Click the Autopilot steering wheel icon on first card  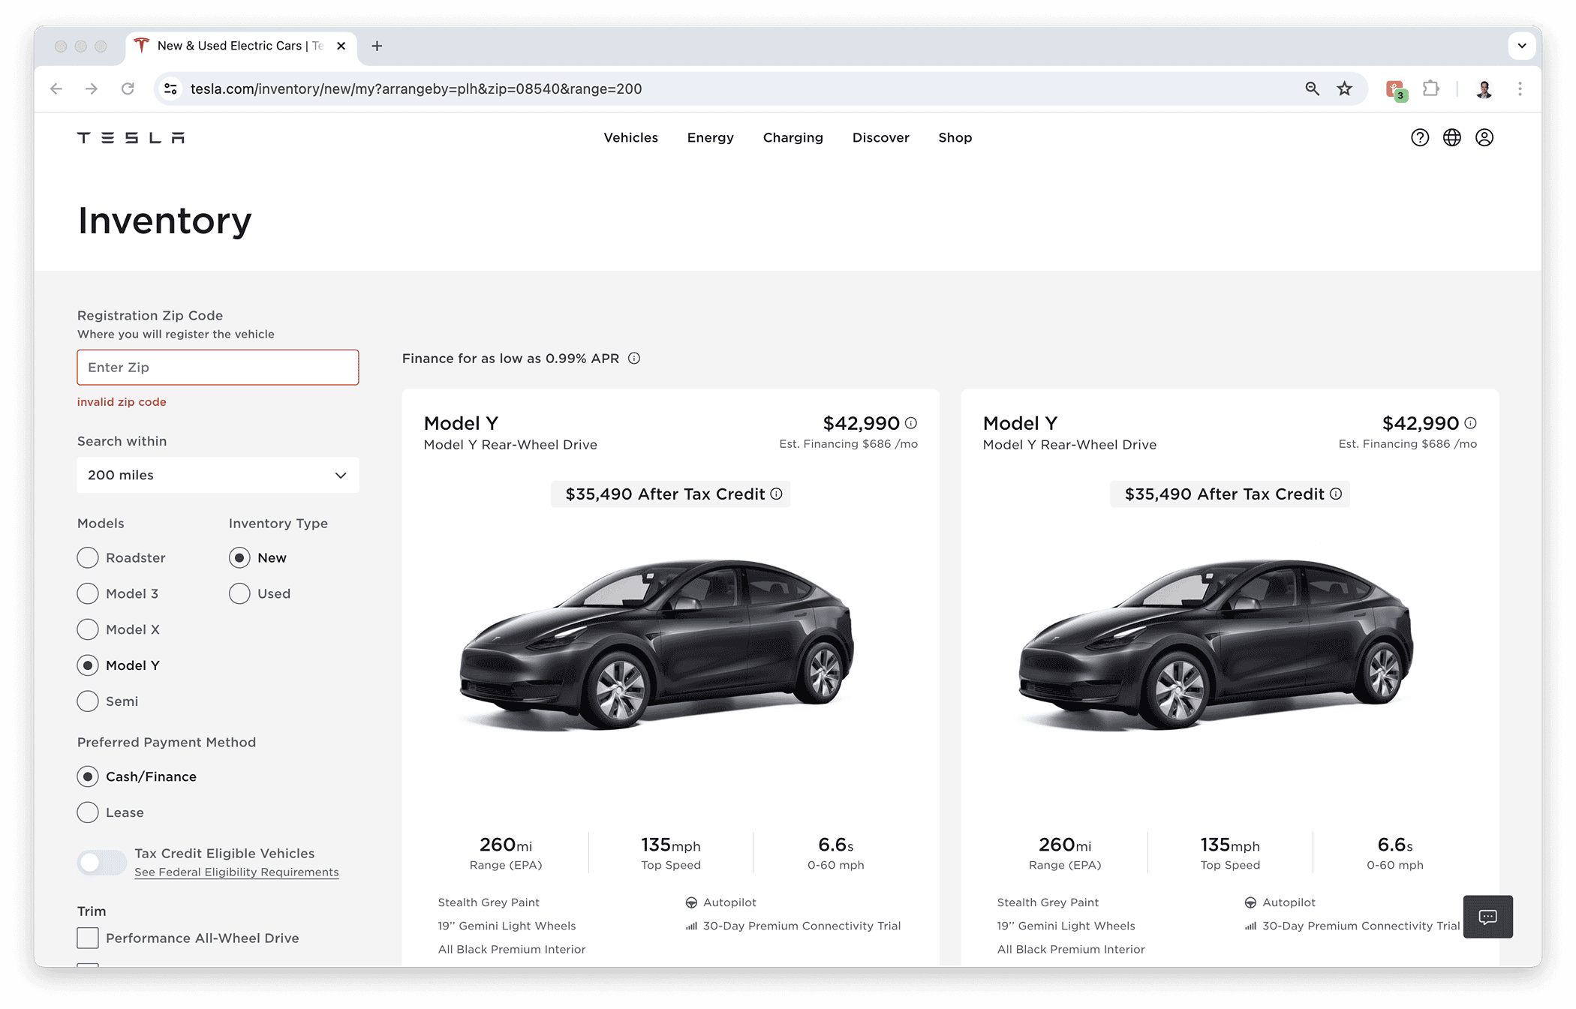click(x=691, y=902)
